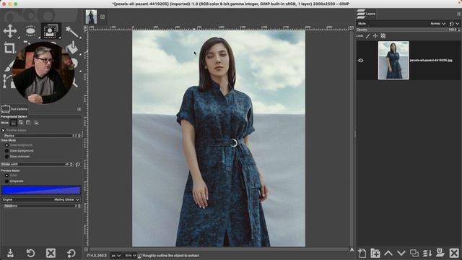Viewport: 462px width, 260px height.
Task: Switch to the Tool Options tab
Action: [x=14, y=109]
